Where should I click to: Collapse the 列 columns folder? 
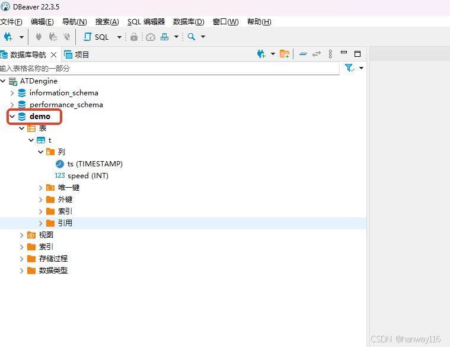(x=40, y=152)
